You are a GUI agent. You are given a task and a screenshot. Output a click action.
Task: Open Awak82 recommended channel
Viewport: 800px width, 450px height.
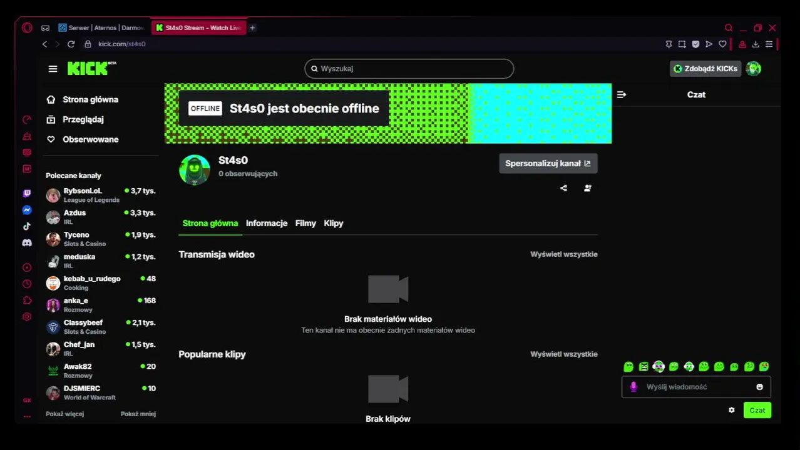click(x=101, y=370)
